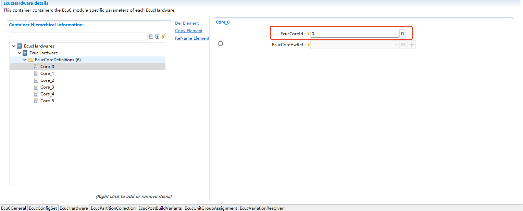The height and width of the screenshot is (211, 523).
Task: Open the EcucCoreHwRef dropdown
Action: coord(396,45)
